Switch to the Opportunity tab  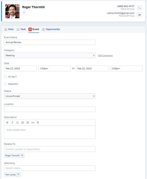(x=51, y=29)
